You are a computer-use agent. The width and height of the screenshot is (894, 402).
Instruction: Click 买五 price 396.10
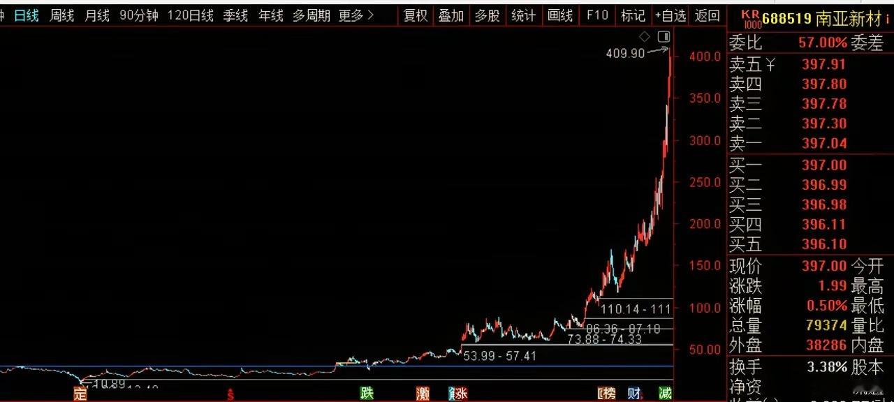click(824, 244)
